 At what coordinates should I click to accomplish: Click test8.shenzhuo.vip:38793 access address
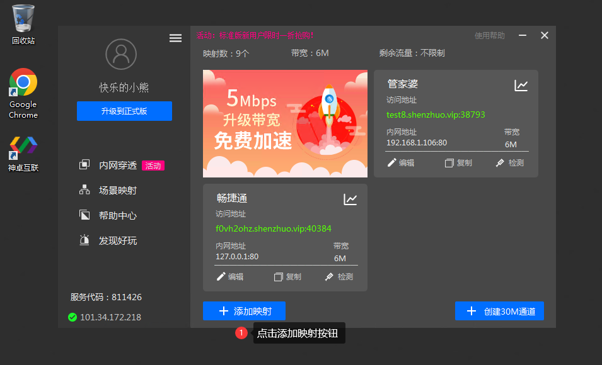point(436,115)
